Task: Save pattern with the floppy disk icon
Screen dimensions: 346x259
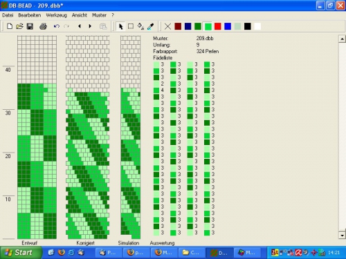Action: click(x=30, y=26)
